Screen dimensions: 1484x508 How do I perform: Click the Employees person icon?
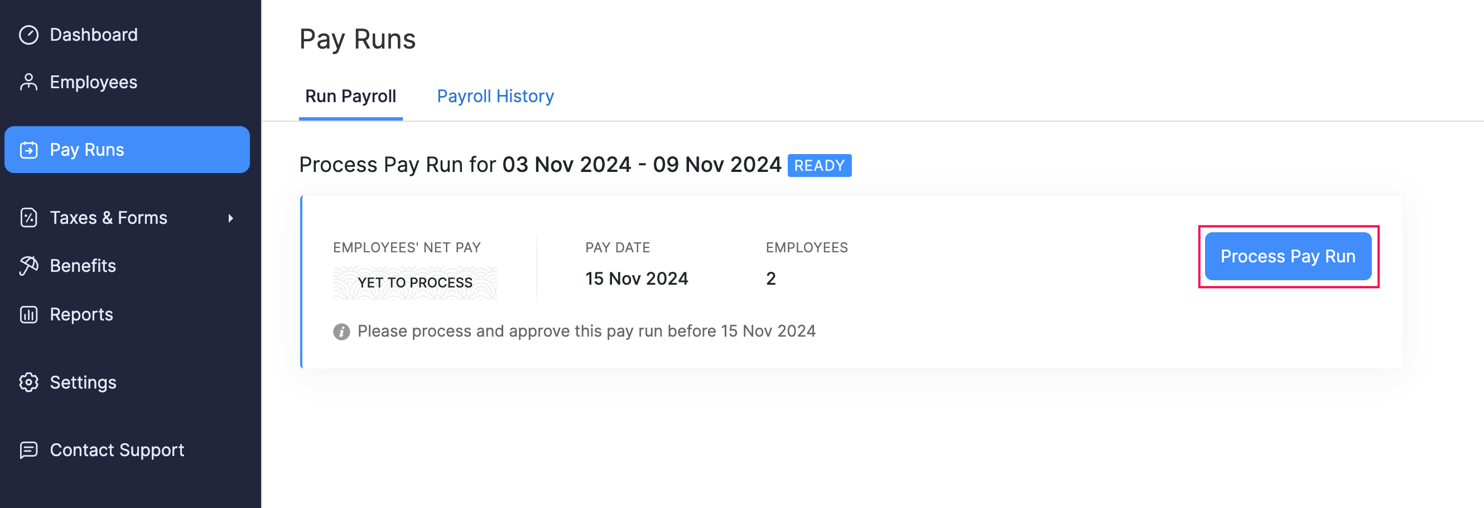pos(28,83)
